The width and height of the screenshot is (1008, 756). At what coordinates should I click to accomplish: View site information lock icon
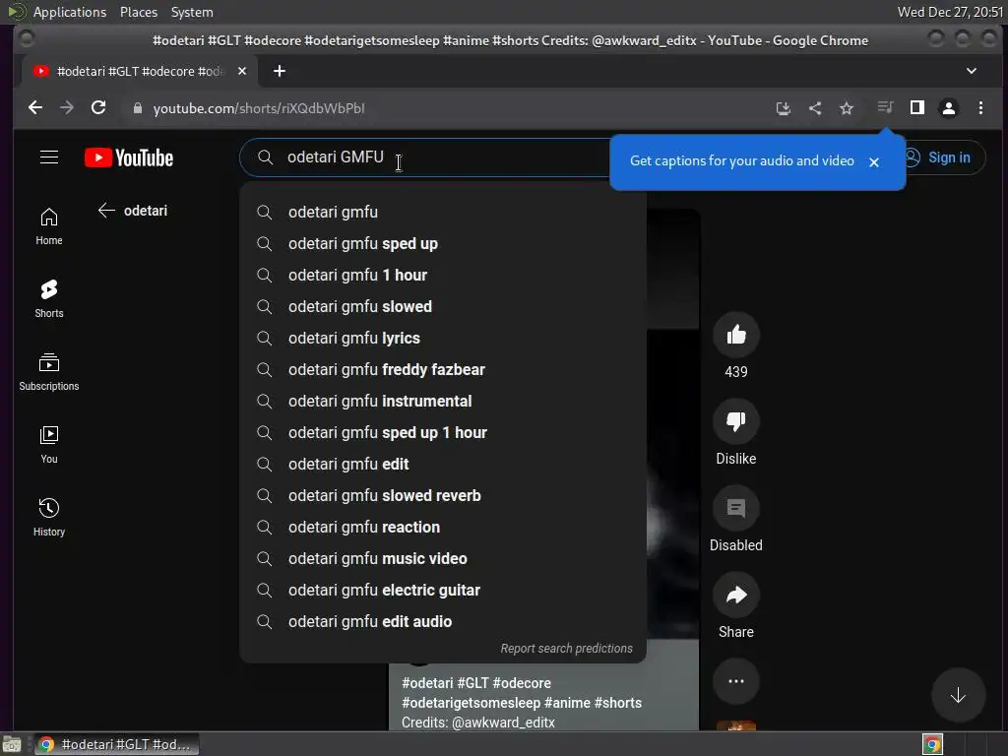point(137,108)
